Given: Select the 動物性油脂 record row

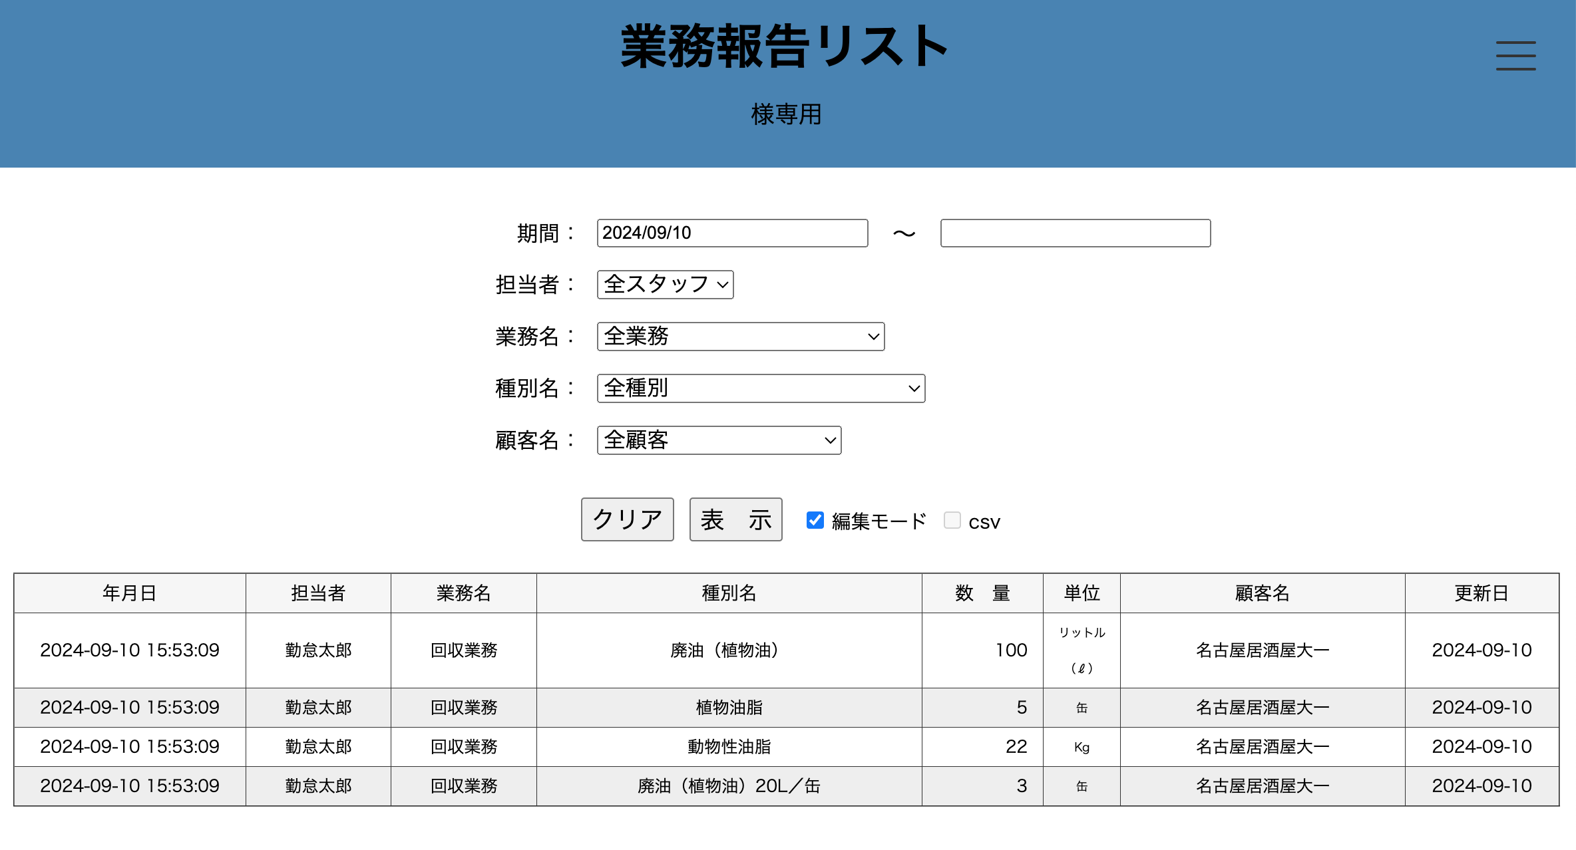Looking at the screenshot, I should tap(729, 746).
